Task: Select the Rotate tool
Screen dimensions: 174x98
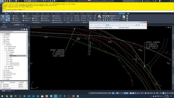Action: click(x=83, y=16)
